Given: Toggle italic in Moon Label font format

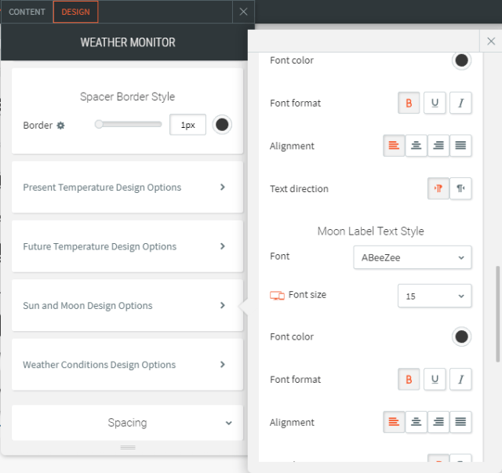Looking at the screenshot, I should coord(460,380).
